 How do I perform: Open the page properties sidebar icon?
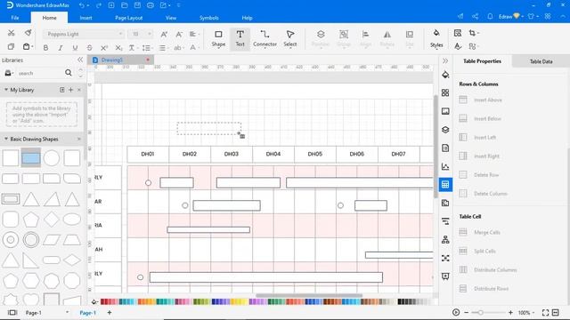pyautogui.click(x=445, y=148)
